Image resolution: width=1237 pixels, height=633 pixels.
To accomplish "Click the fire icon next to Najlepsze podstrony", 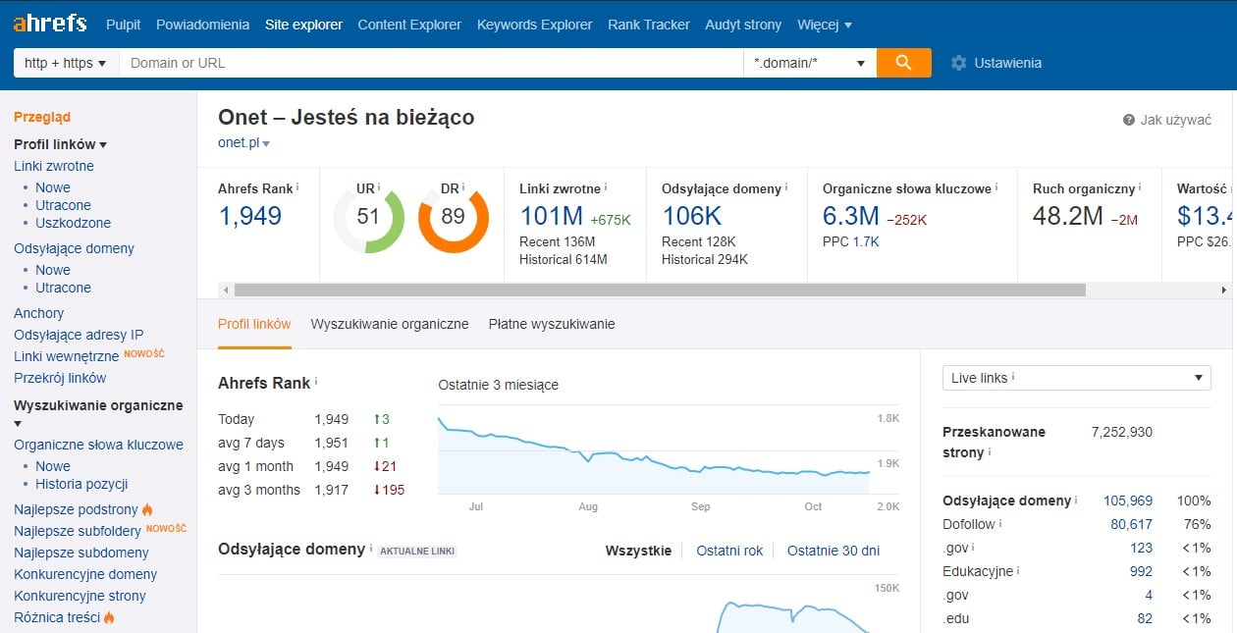I will click(x=147, y=509).
